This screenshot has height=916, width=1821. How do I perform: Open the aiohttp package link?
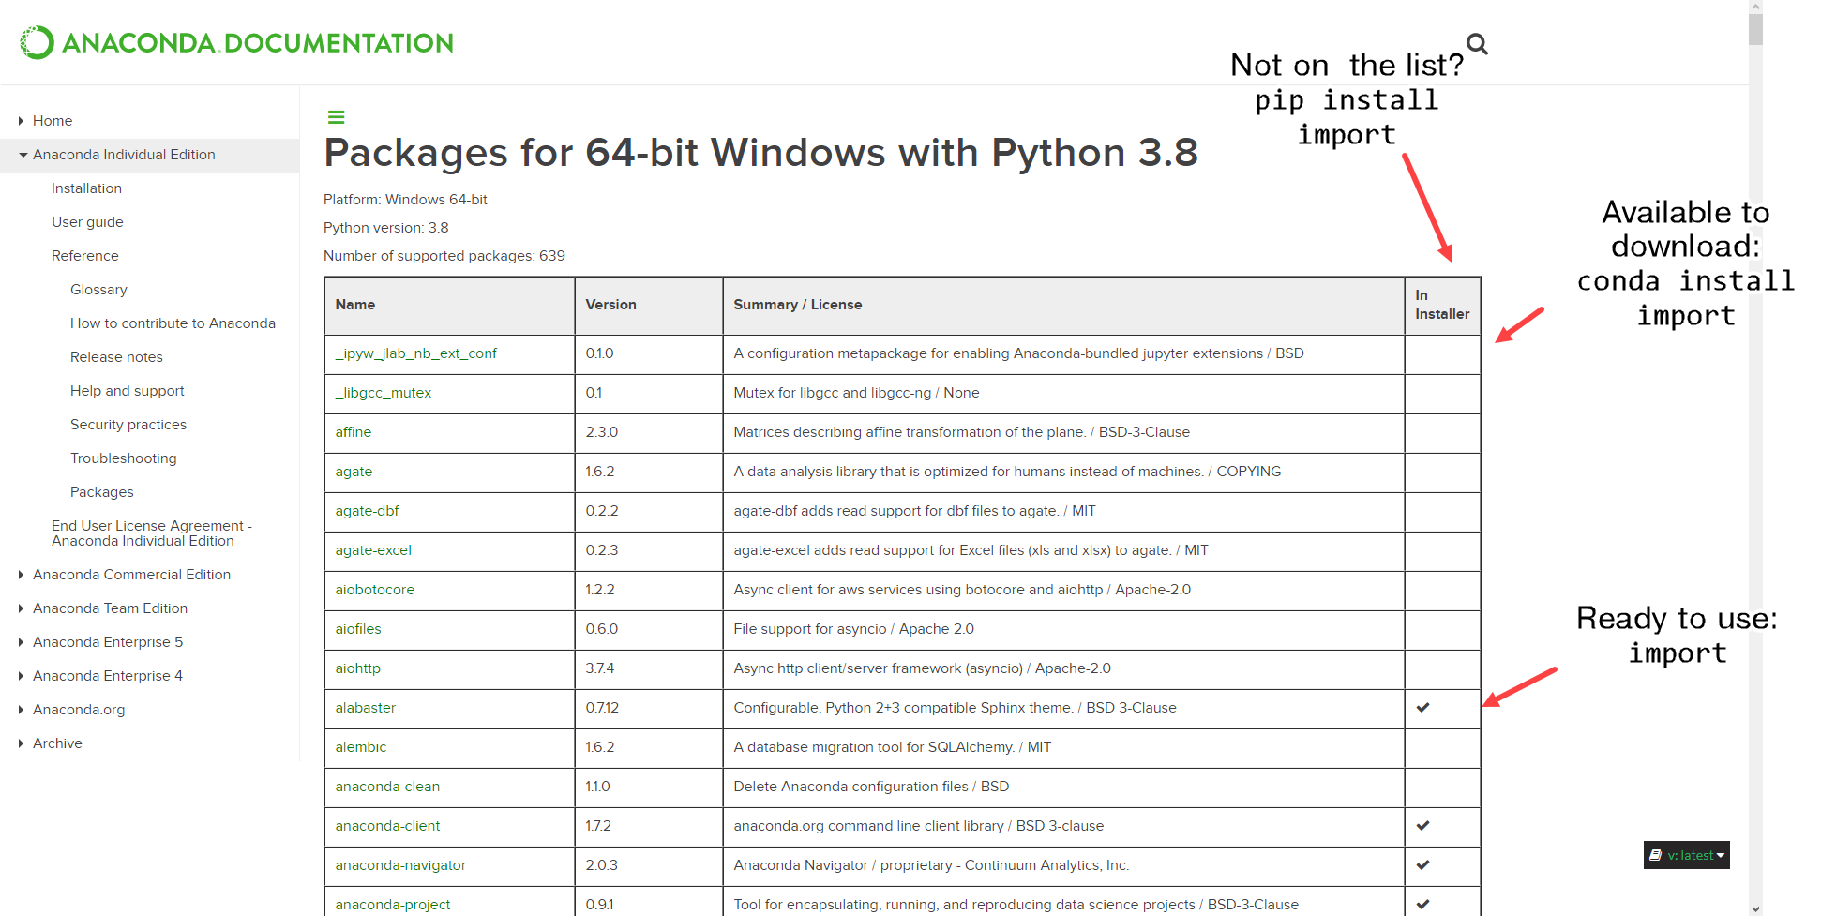click(x=357, y=668)
